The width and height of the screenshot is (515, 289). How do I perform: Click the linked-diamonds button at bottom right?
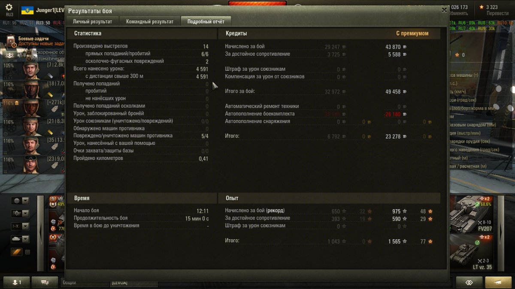pyautogui.click(x=469, y=282)
